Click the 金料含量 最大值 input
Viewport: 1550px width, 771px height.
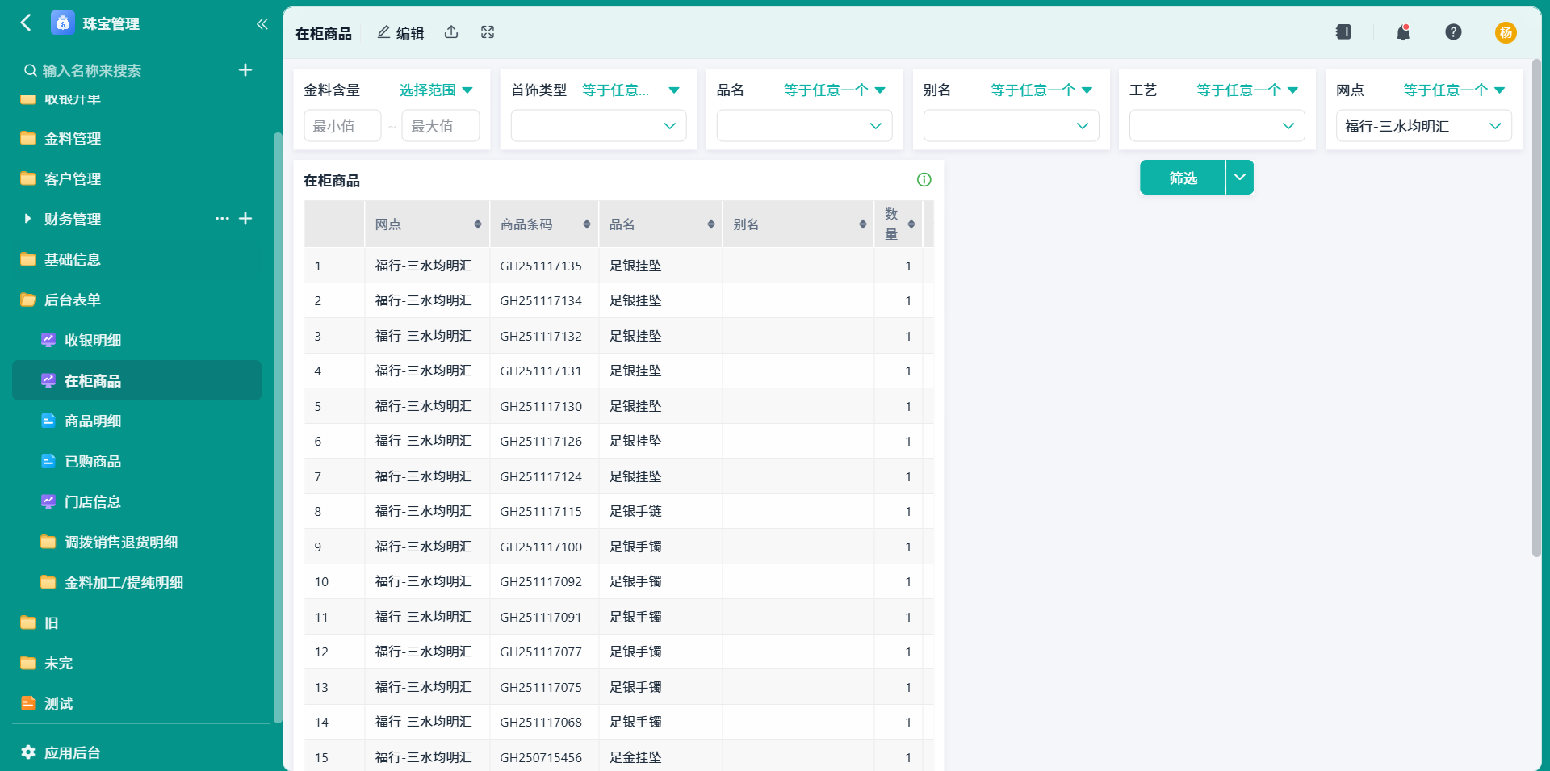click(x=441, y=126)
